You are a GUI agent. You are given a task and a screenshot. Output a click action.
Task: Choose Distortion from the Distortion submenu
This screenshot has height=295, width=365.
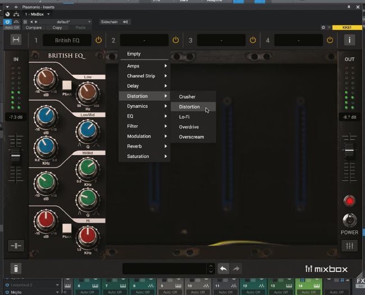(193, 107)
